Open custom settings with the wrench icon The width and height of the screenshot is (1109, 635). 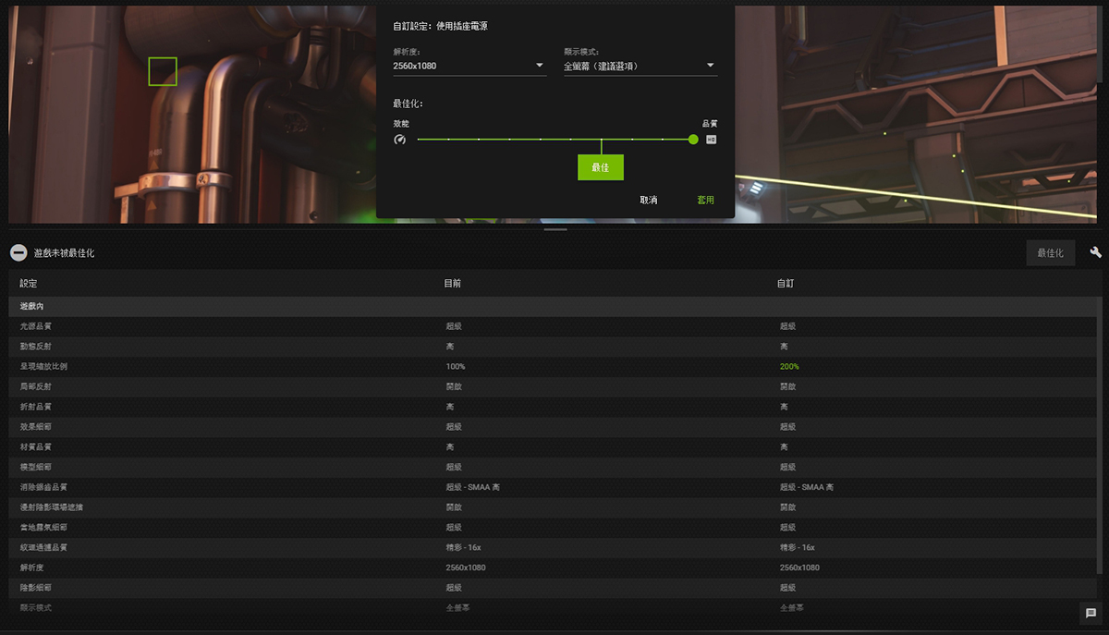(1096, 252)
